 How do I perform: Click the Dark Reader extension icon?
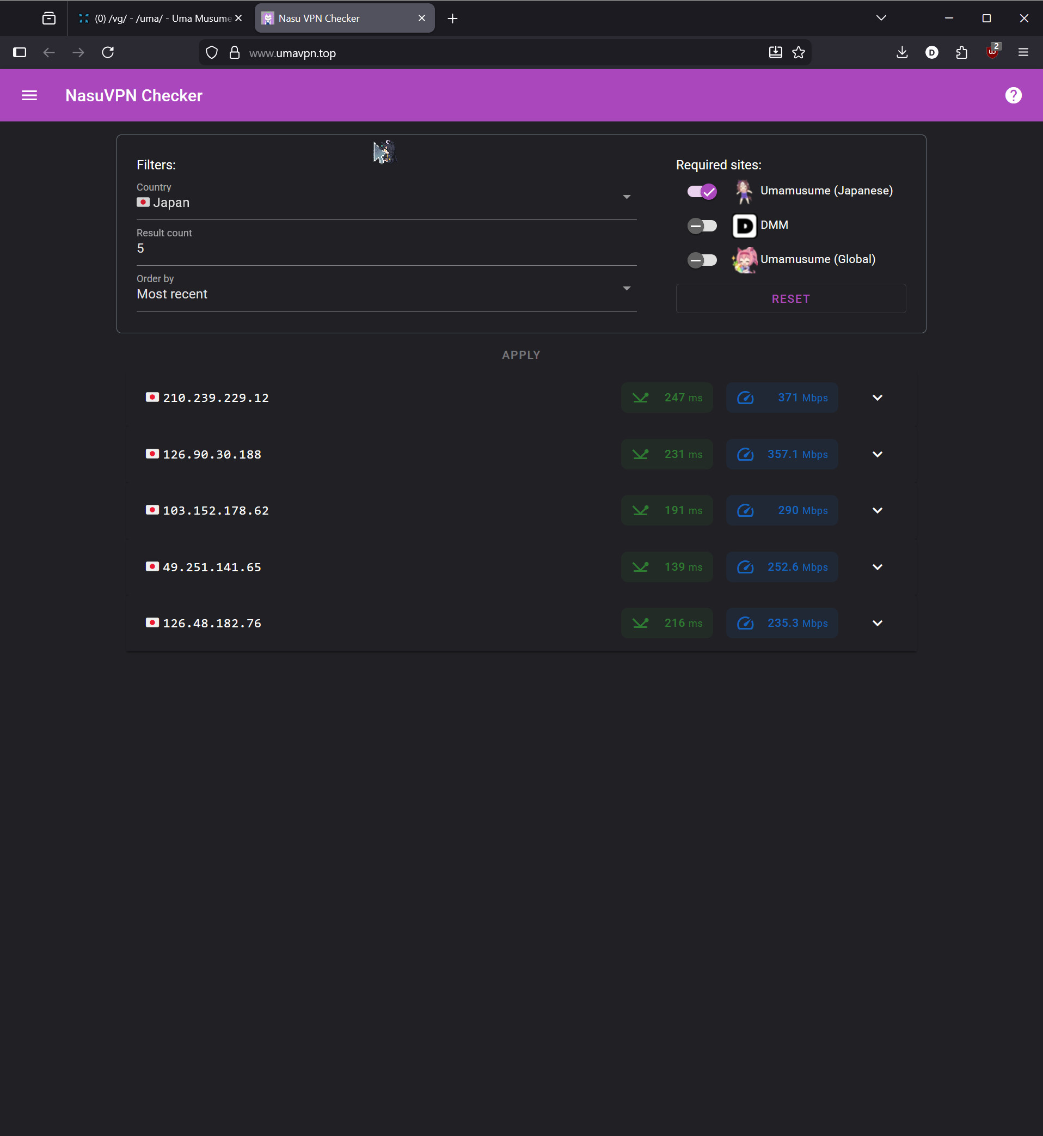coord(932,52)
